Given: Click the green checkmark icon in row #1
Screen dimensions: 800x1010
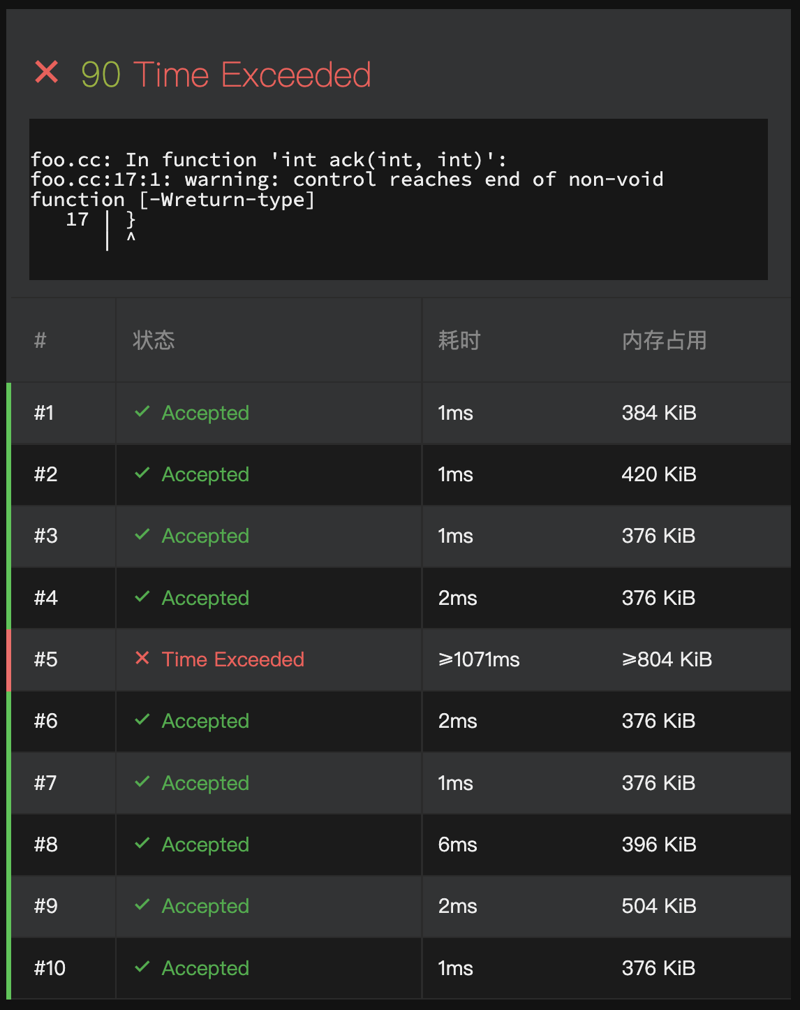Looking at the screenshot, I should click(x=142, y=411).
